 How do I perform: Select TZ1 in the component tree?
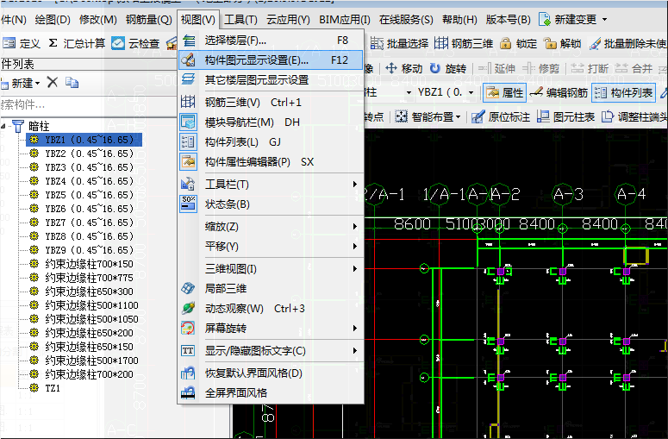tap(53, 388)
